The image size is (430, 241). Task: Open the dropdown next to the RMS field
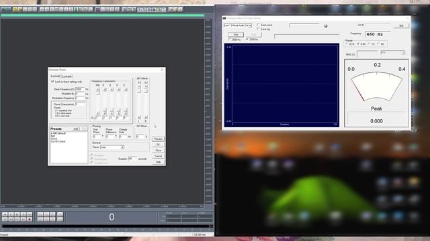click(392, 52)
